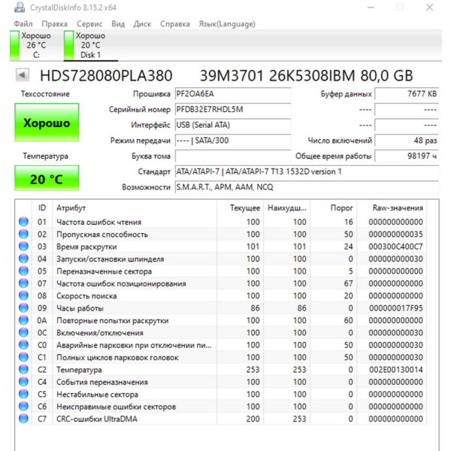Click the Текущее column header

coord(241,207)
